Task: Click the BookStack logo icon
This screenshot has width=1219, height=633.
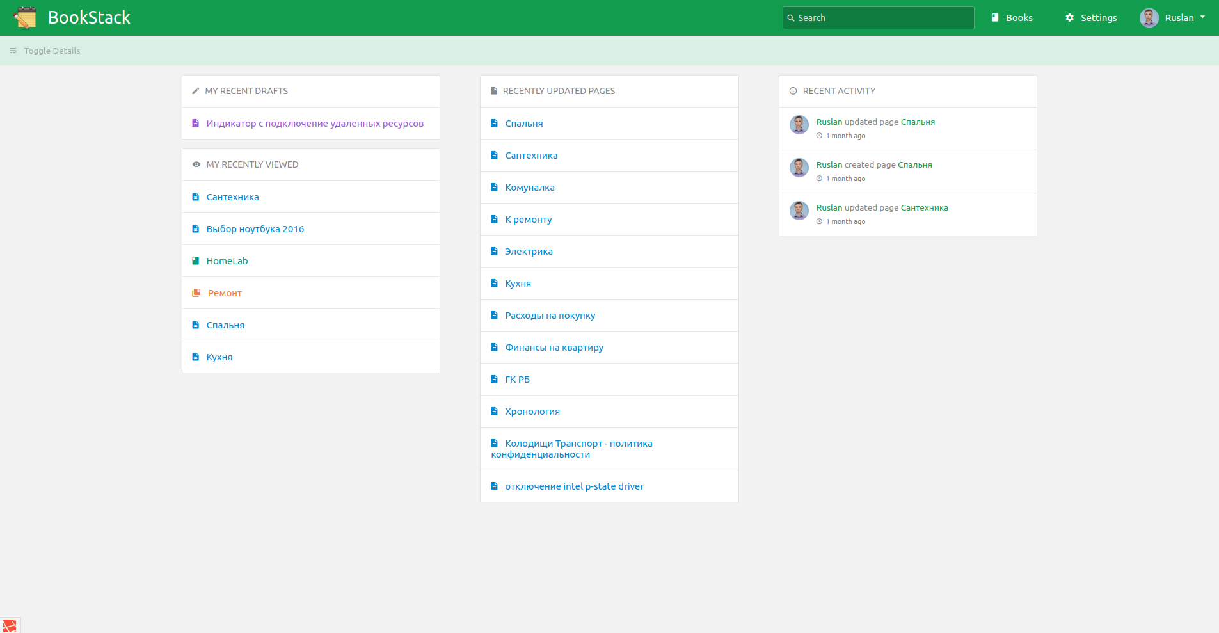Action: pyautogui.click(x=25, y=18)
